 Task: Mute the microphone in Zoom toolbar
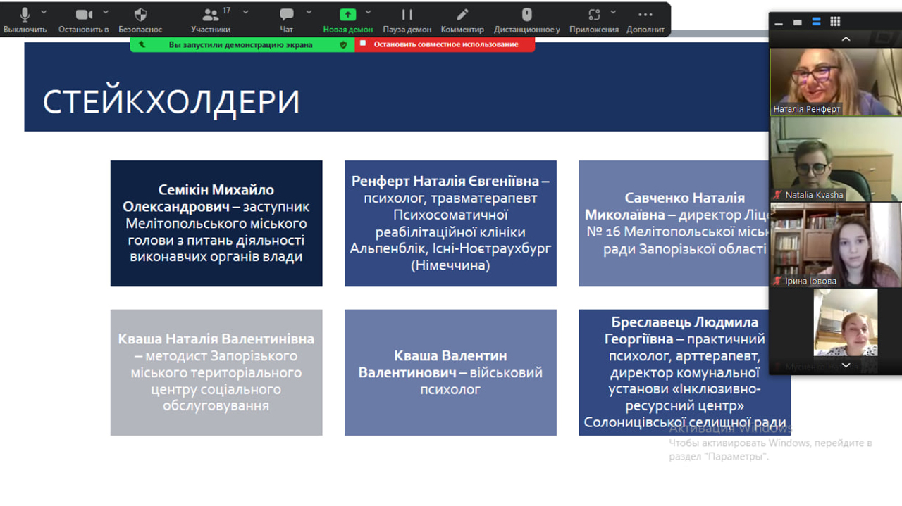click(25, 15)
